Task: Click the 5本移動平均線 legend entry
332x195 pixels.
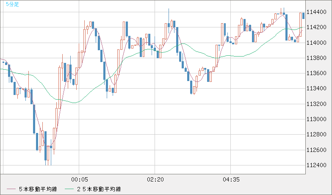Action: pyautogui.click(x=32, y=189)
